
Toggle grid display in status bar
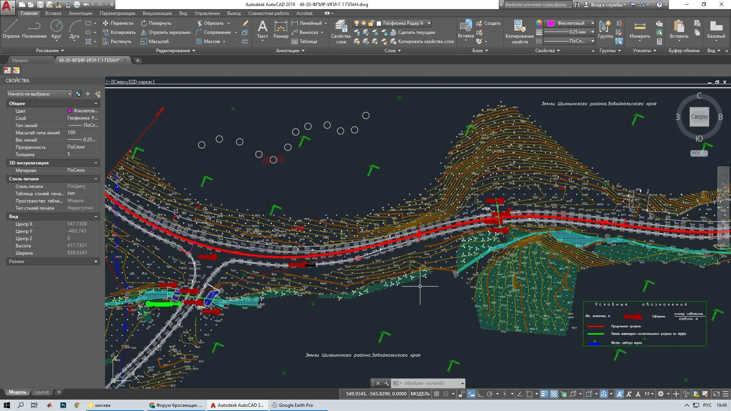pos(436,394)
